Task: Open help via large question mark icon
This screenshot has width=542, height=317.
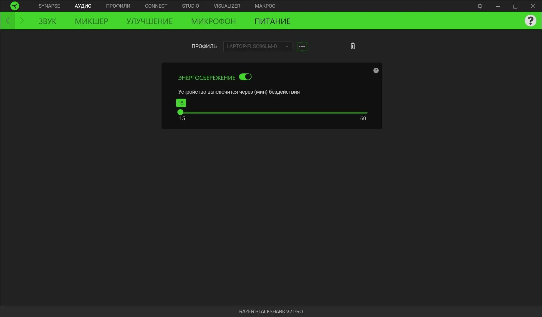Action: (531, 21)
